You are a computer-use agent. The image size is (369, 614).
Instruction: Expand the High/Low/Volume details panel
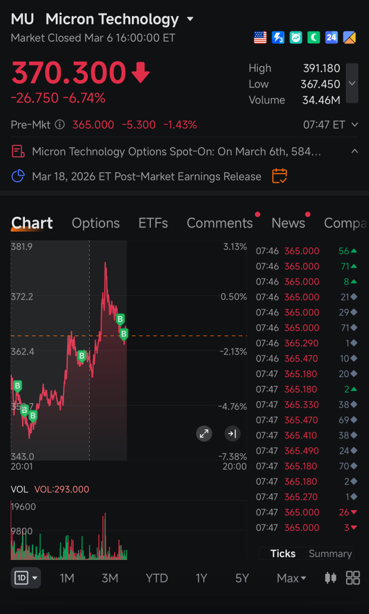[x=352, y=83]
